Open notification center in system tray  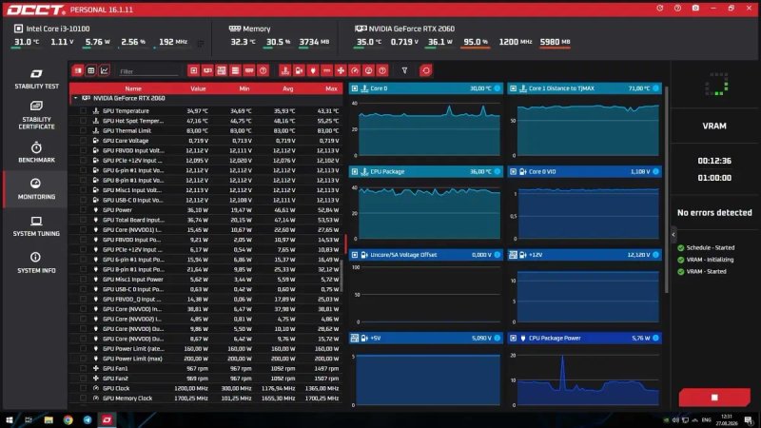pyautogui.click(x=749, y=420)
